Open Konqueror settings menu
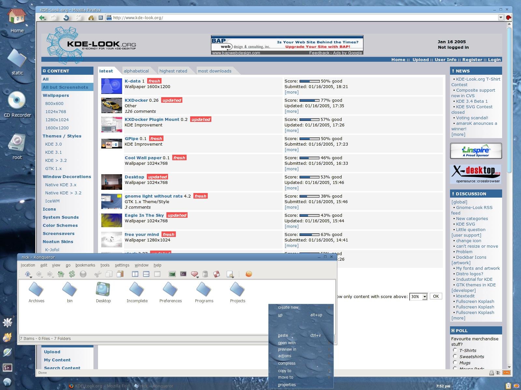Screen dimensions: 521x390 point(122,265)
